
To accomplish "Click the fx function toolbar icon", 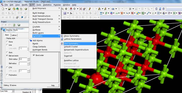I will click(x=71, y=13).
